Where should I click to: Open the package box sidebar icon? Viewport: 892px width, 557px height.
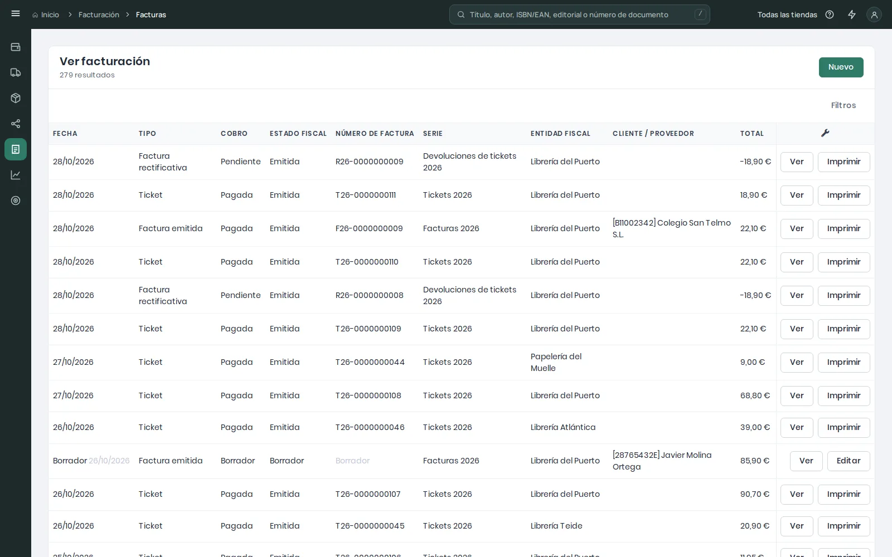tap(16, 98)
